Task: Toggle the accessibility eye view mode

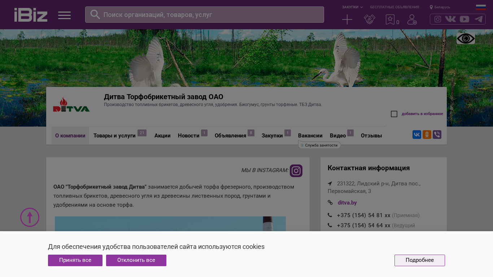Action: coord(466,38)
